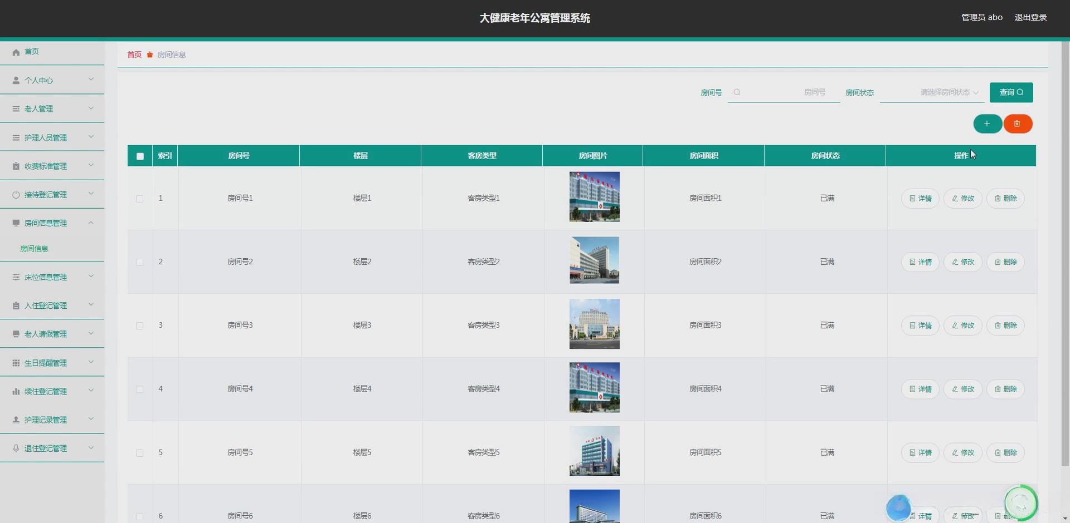Check the checkbox for row 房间号3
The image size is (1070, 523).
[139, 325]
